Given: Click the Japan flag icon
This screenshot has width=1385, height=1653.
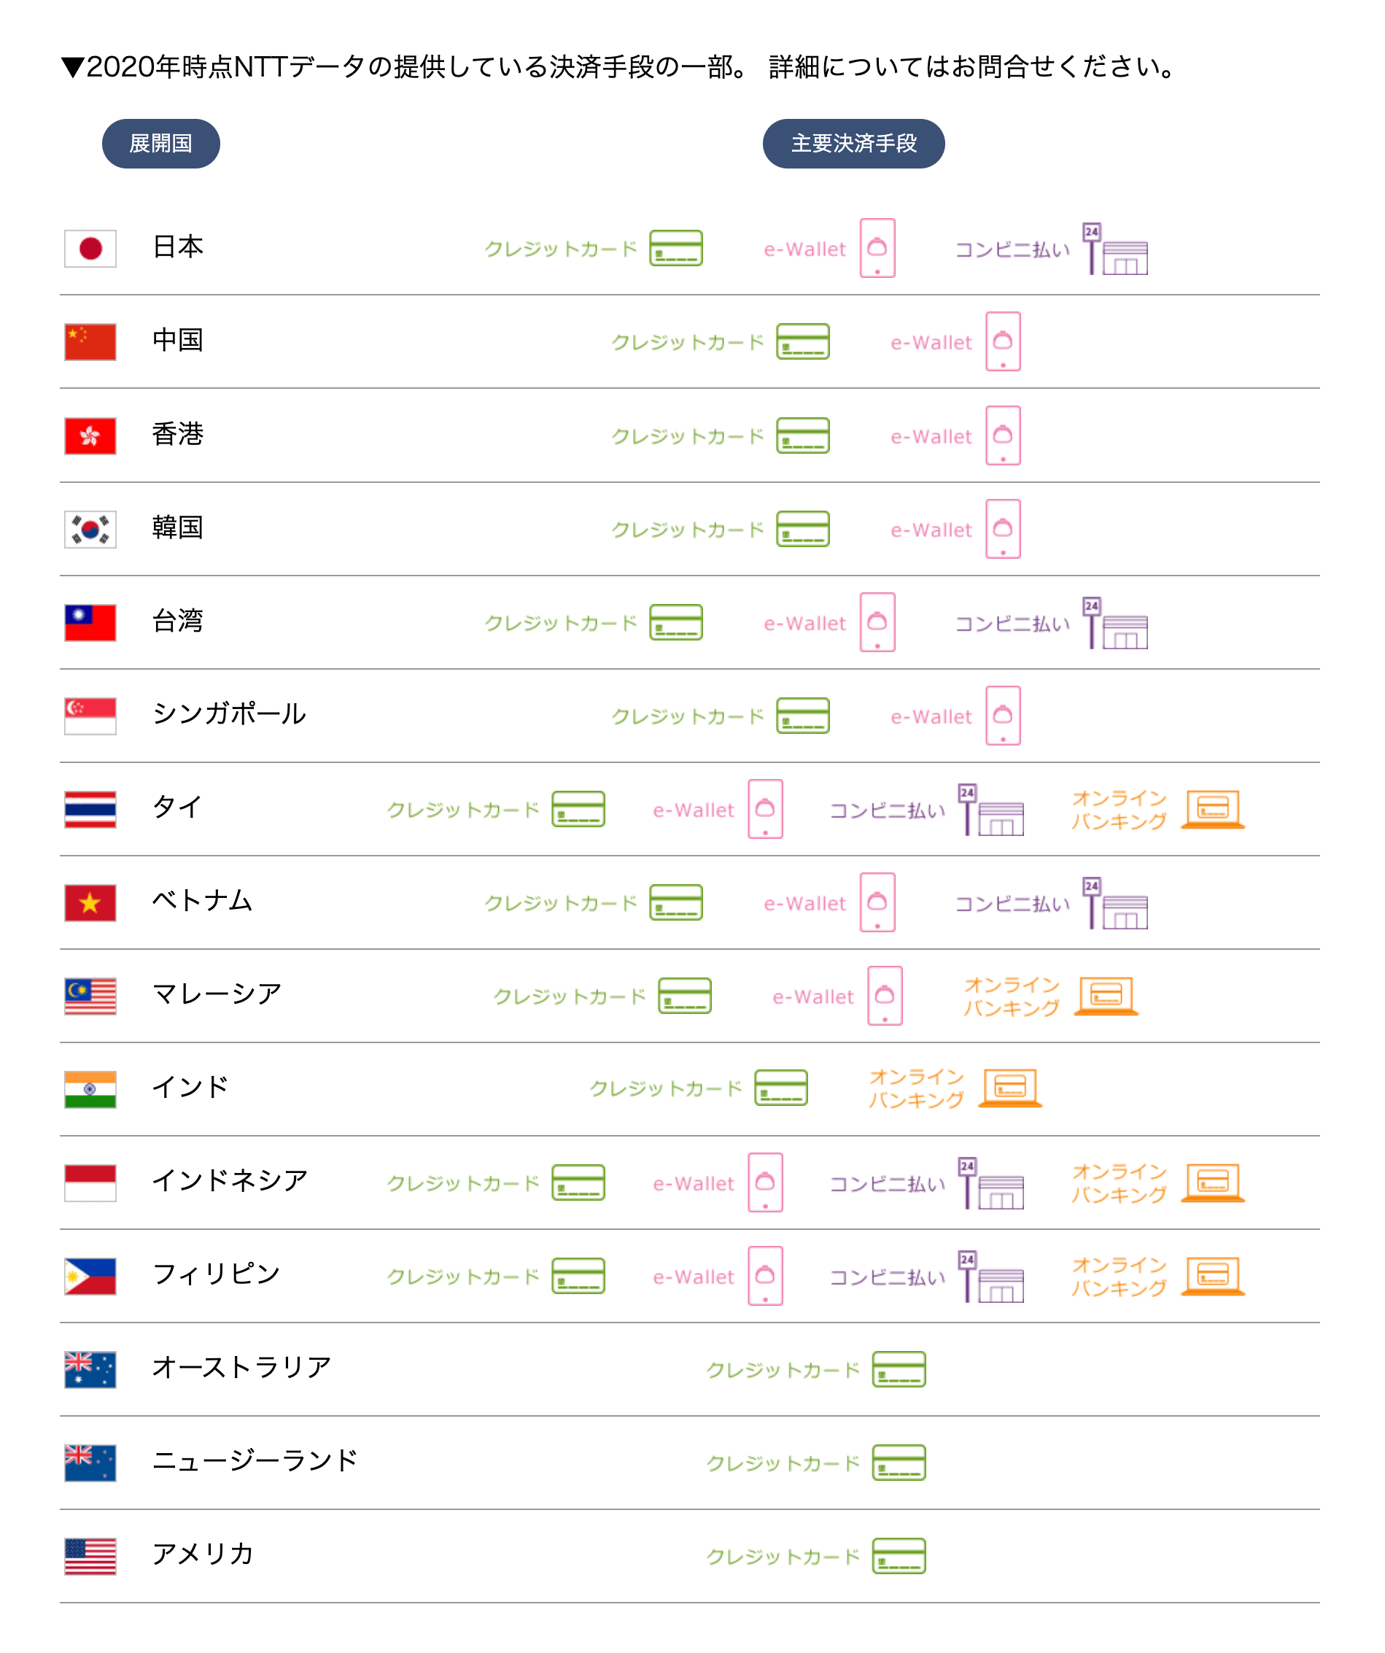Looking at the screenshot, I should tap(90, 249).
